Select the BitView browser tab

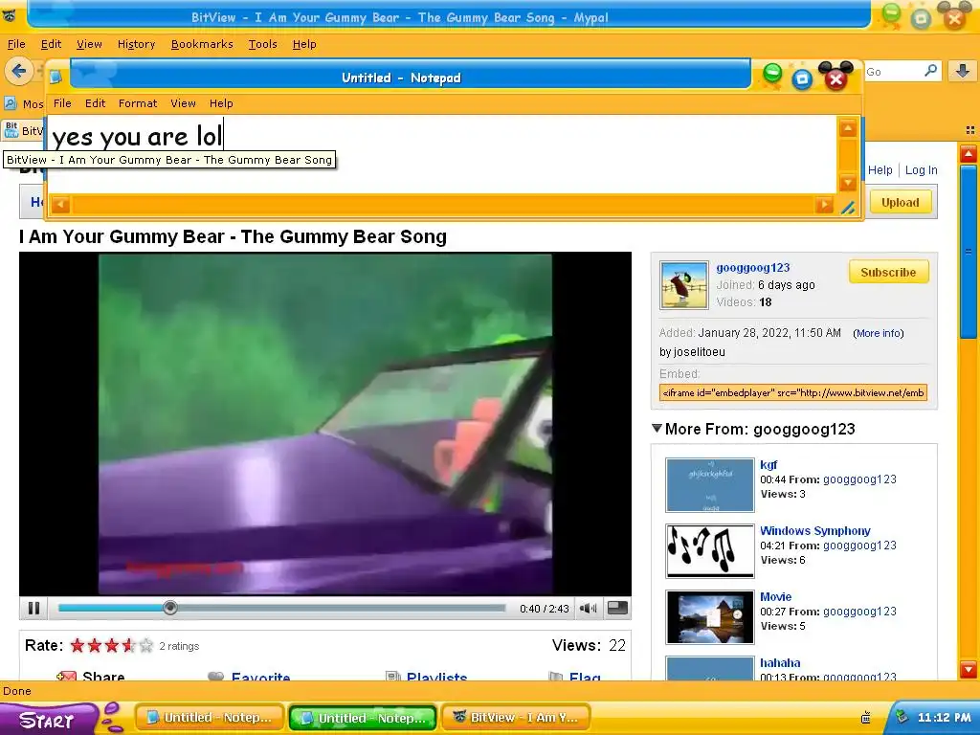(23, 130)
